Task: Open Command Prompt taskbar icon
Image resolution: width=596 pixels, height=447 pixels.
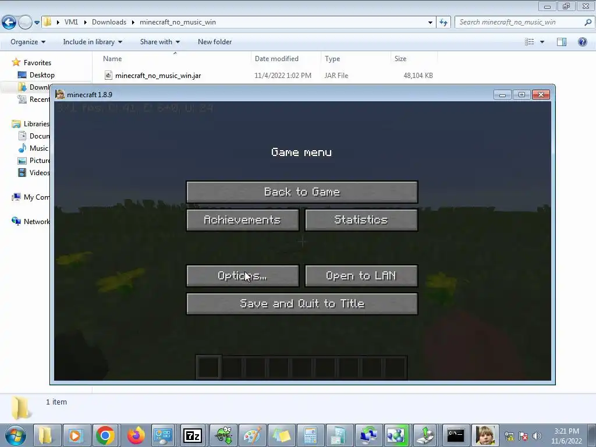Action: pos(455,435)
